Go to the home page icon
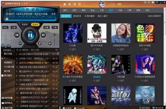Screen dimensions: 166x109 pos(65,4)
